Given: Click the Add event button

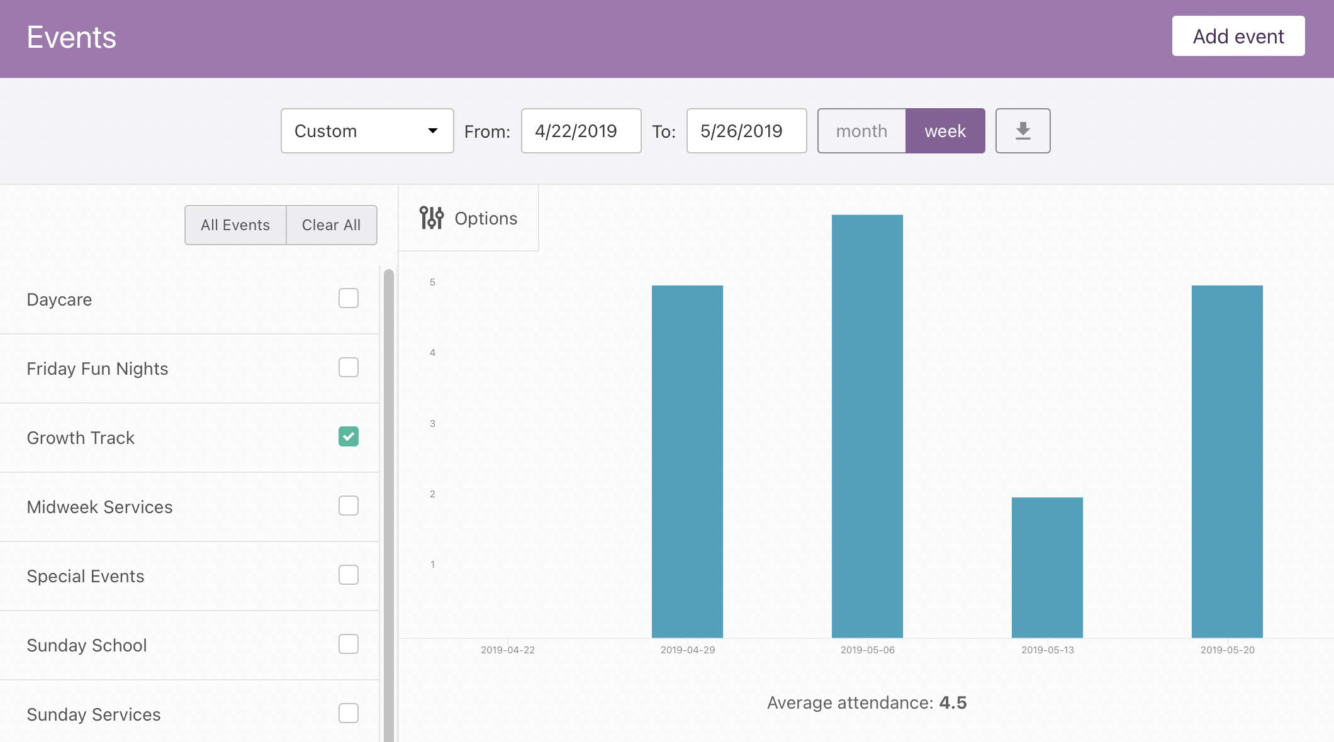Looking at the screenshot, I should pyautogui.click(x=1238, y=36).
